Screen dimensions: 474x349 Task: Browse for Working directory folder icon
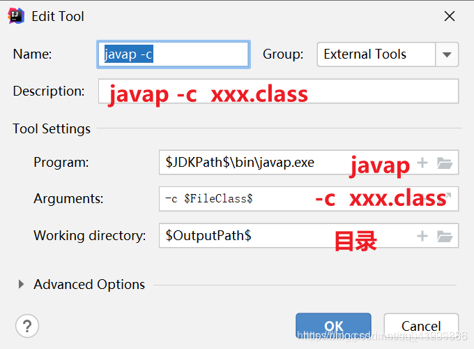point(445,236)
